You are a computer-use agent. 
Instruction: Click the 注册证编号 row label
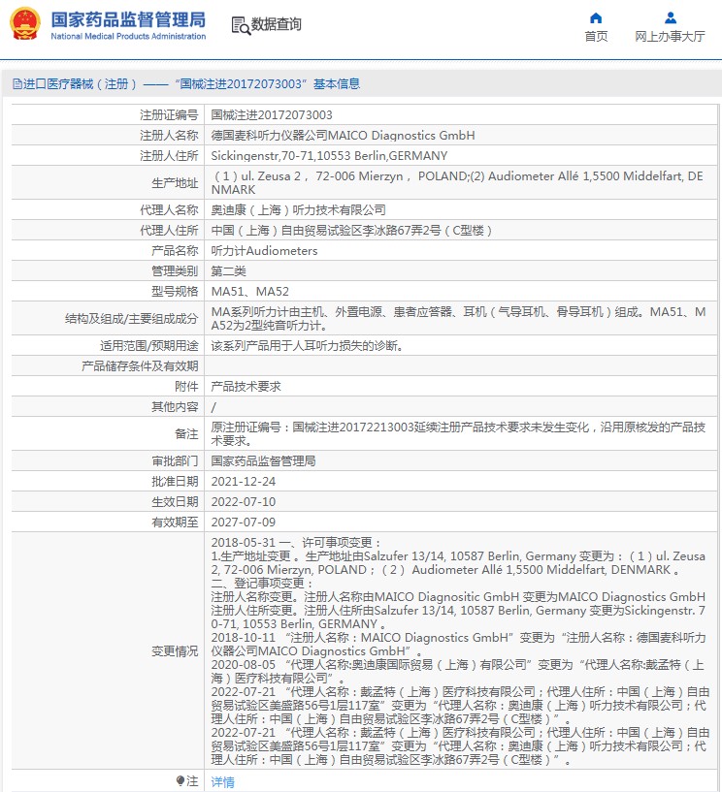pos(169,115)
